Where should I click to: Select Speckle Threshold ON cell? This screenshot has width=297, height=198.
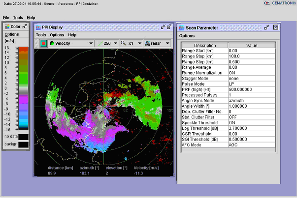tap(252, 123)
